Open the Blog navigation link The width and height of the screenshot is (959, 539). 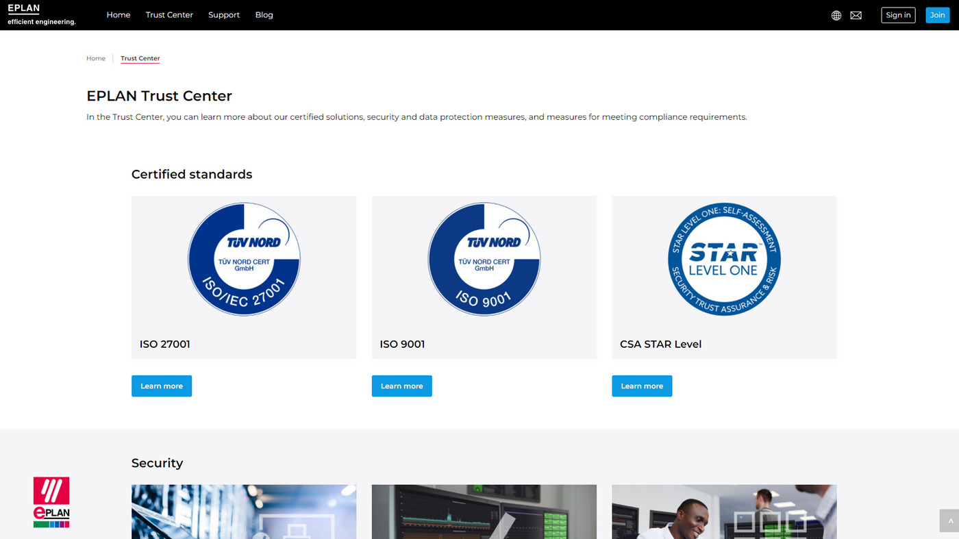[x=264, y=15]
